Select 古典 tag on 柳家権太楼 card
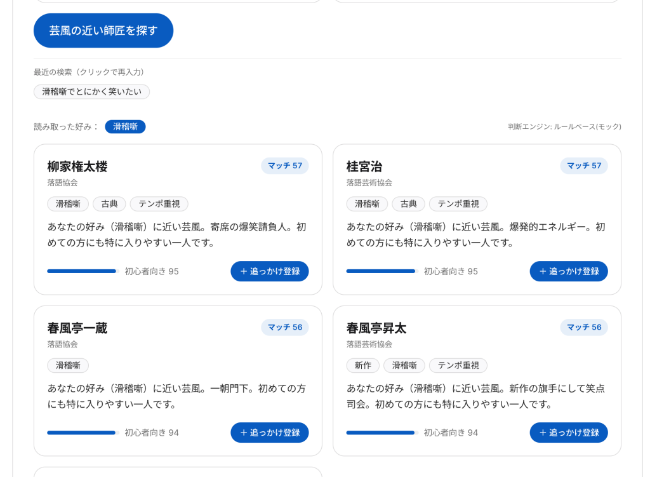 [109, 204]
